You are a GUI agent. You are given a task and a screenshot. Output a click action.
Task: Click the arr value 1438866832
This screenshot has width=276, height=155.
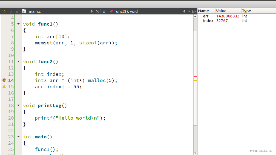coord(228,16)
